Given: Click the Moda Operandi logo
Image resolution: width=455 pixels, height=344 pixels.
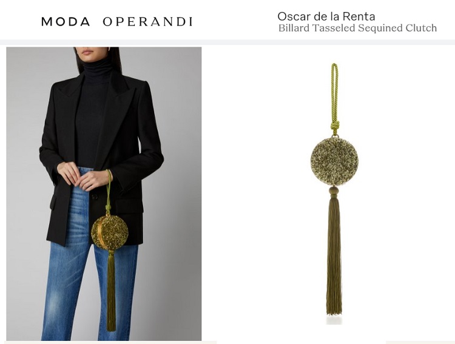Looking at the screenshot, I should click(x=116, y=22).
